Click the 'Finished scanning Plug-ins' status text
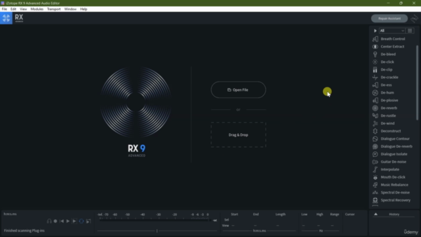421x237 pixels. [24, 230]
